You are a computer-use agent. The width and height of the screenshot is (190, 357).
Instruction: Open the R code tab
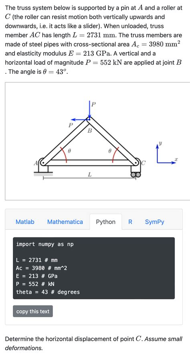(x=130, y=222)
